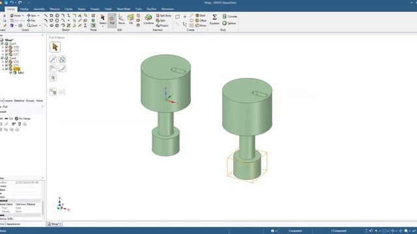Image resolution: width=417 pixels, height=234 pixels.
Task: Click Undo in the quick access toolbar
Action: pos(12,3)
